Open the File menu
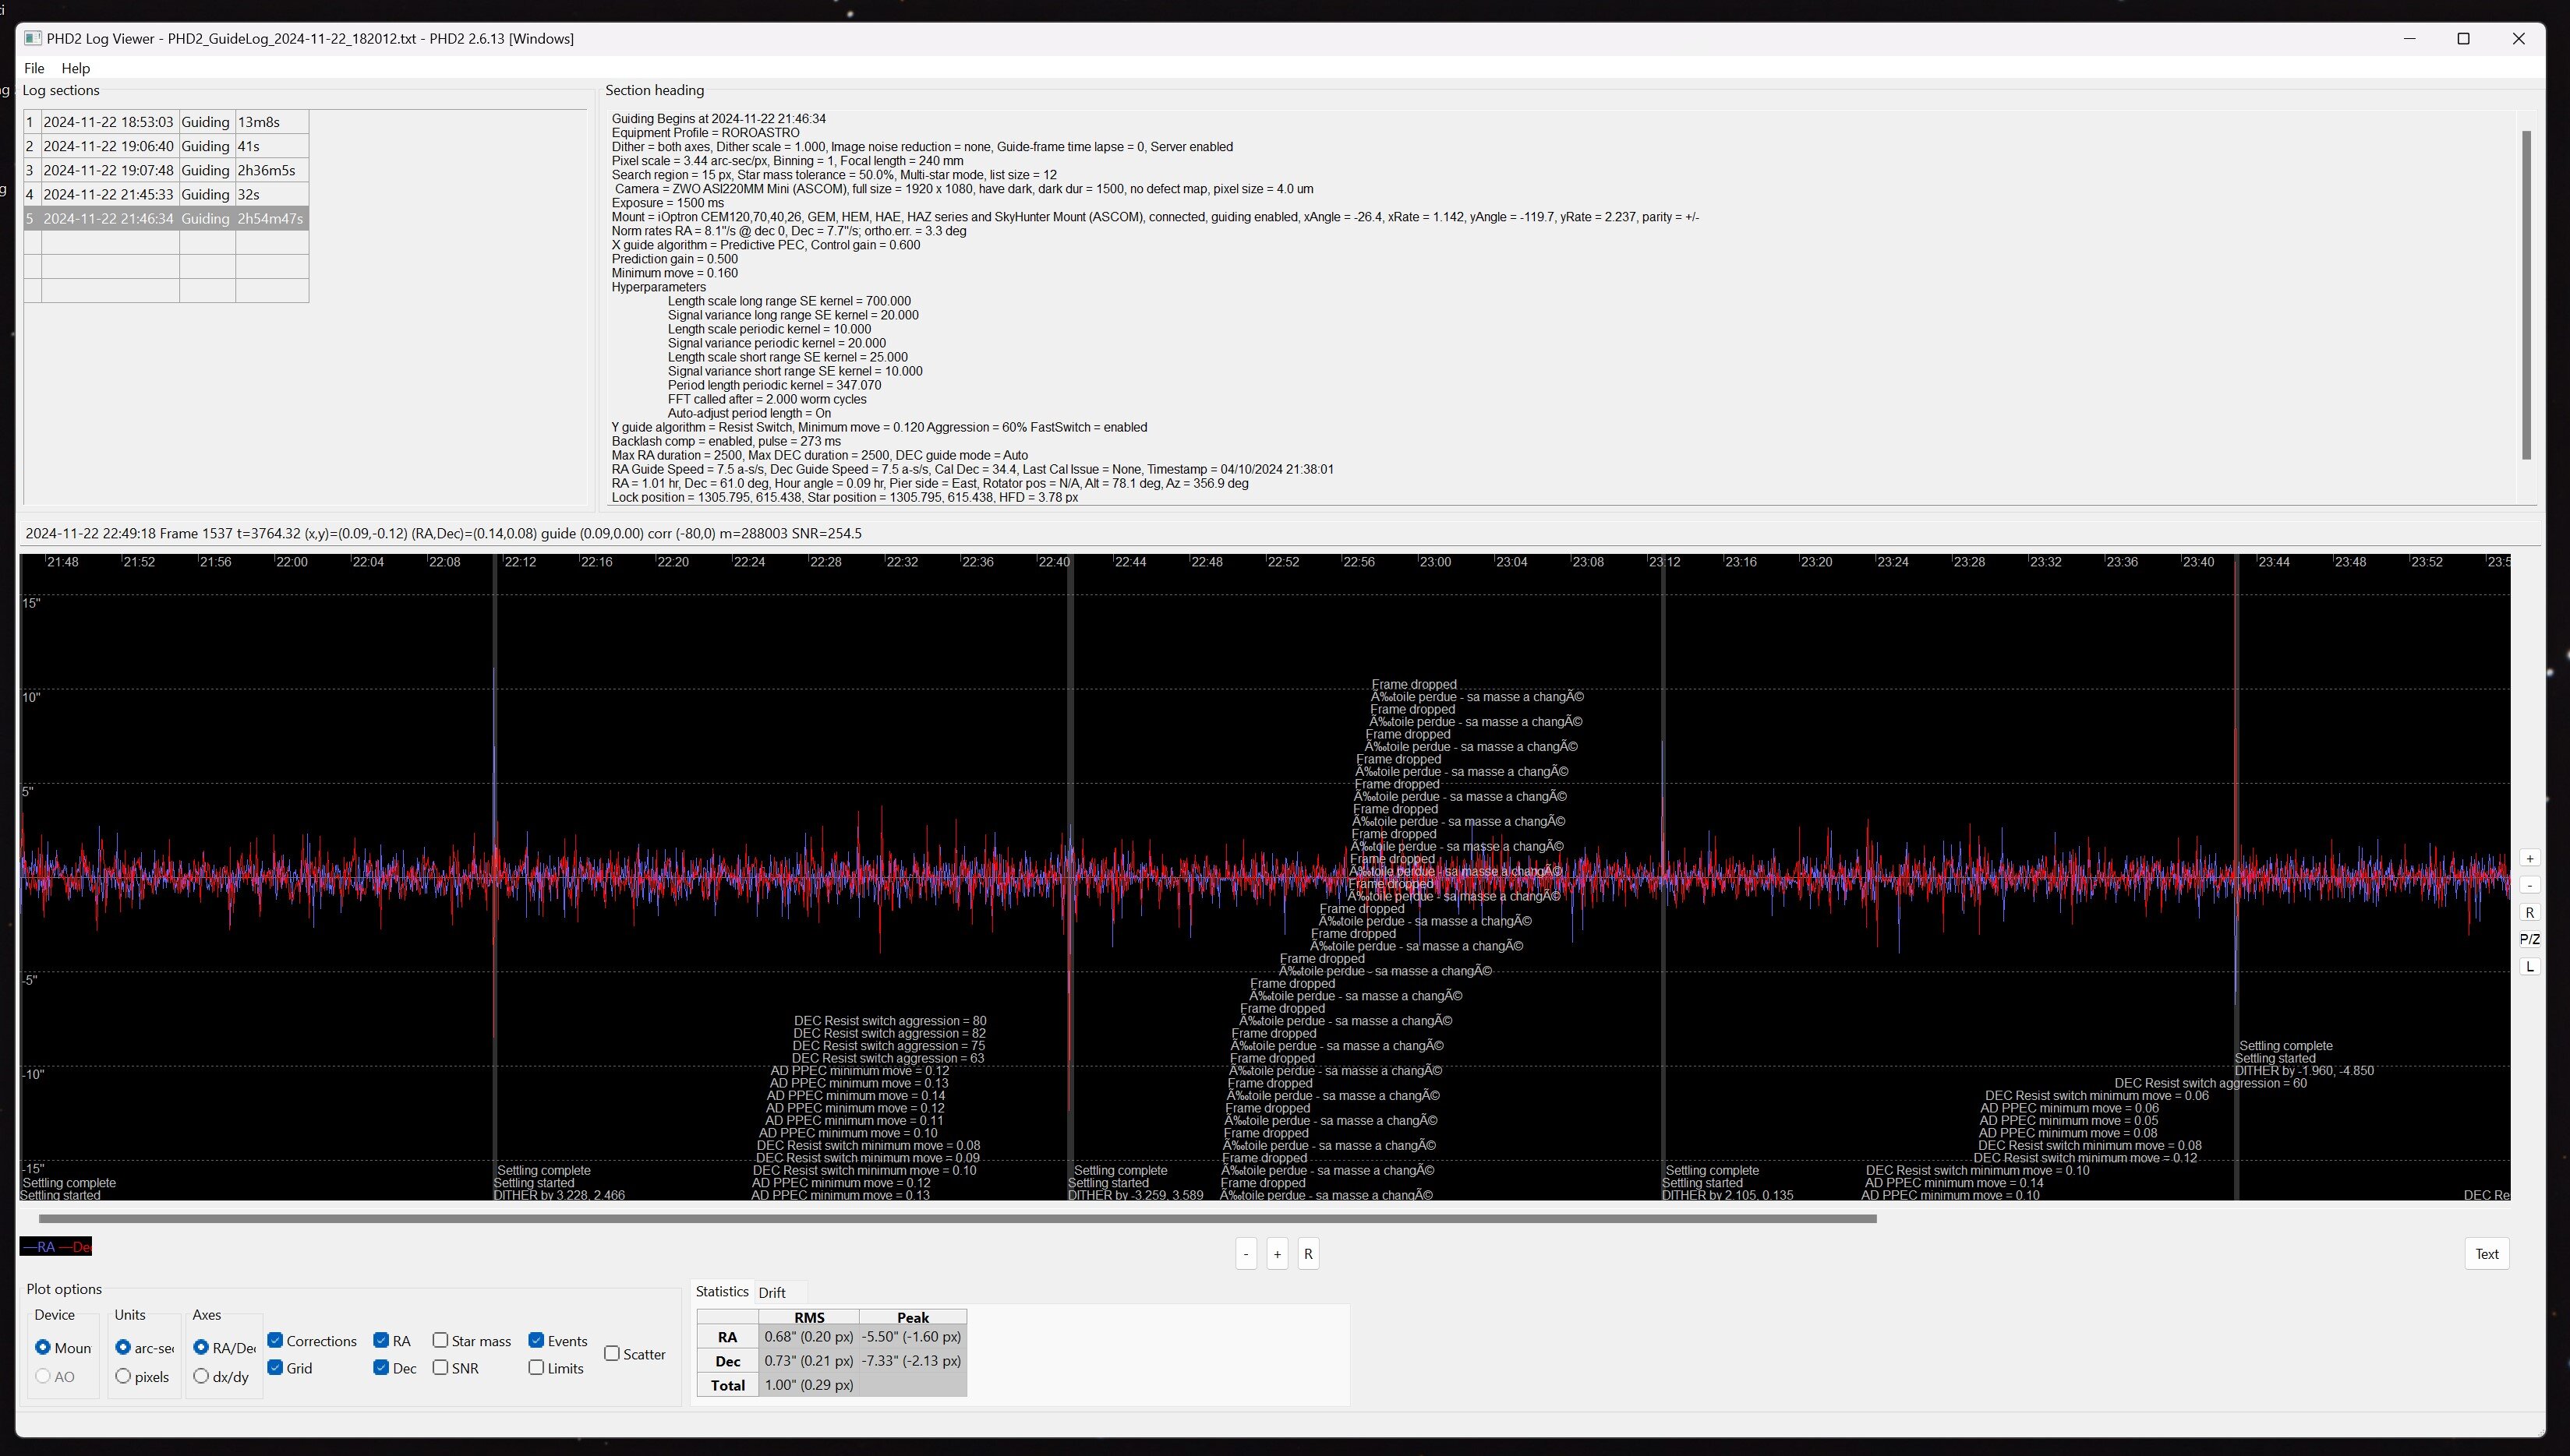The width and height of the screenshot is (2570, 1456). [x=34, y=68]
